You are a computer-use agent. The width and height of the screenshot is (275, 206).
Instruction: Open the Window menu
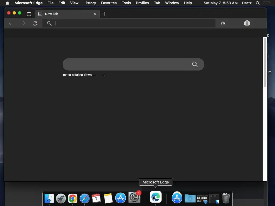click(172, 3)
